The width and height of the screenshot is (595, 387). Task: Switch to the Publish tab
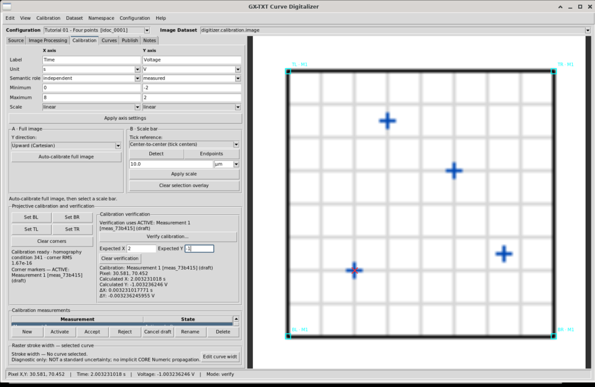point(130,41)
